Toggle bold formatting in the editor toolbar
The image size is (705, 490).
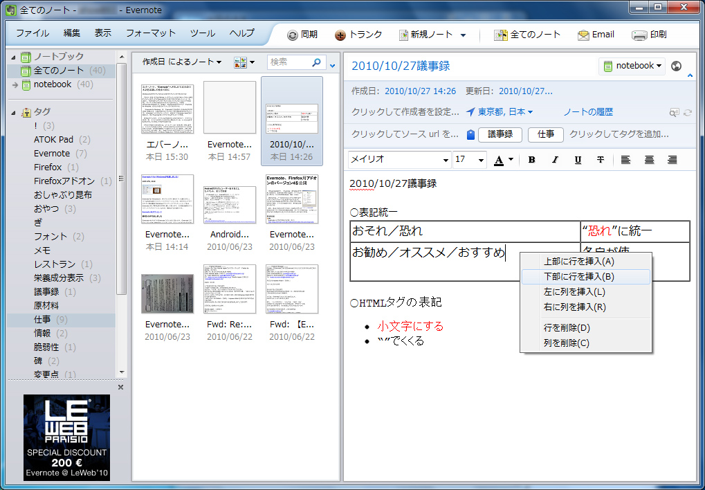[x=531, y=160]
